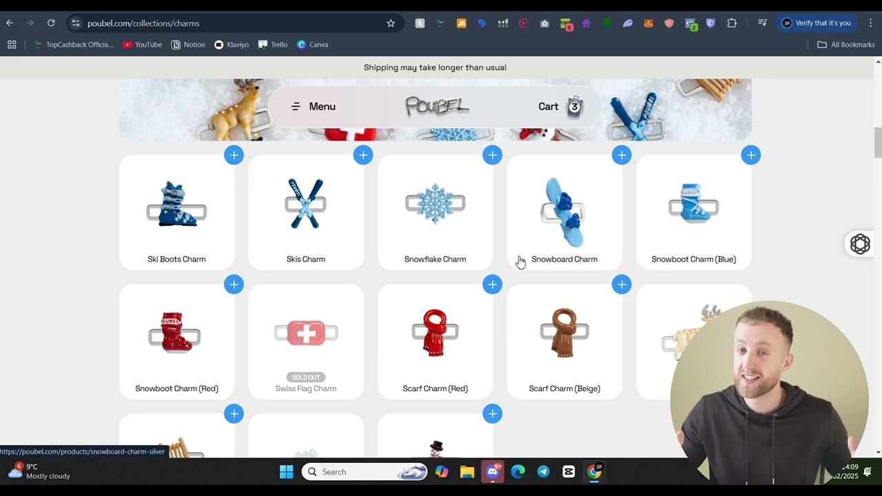Viewport: 882px width, 496px height.
Task: Open the MetaMask fox extension
Action: [x=648, y=23]
